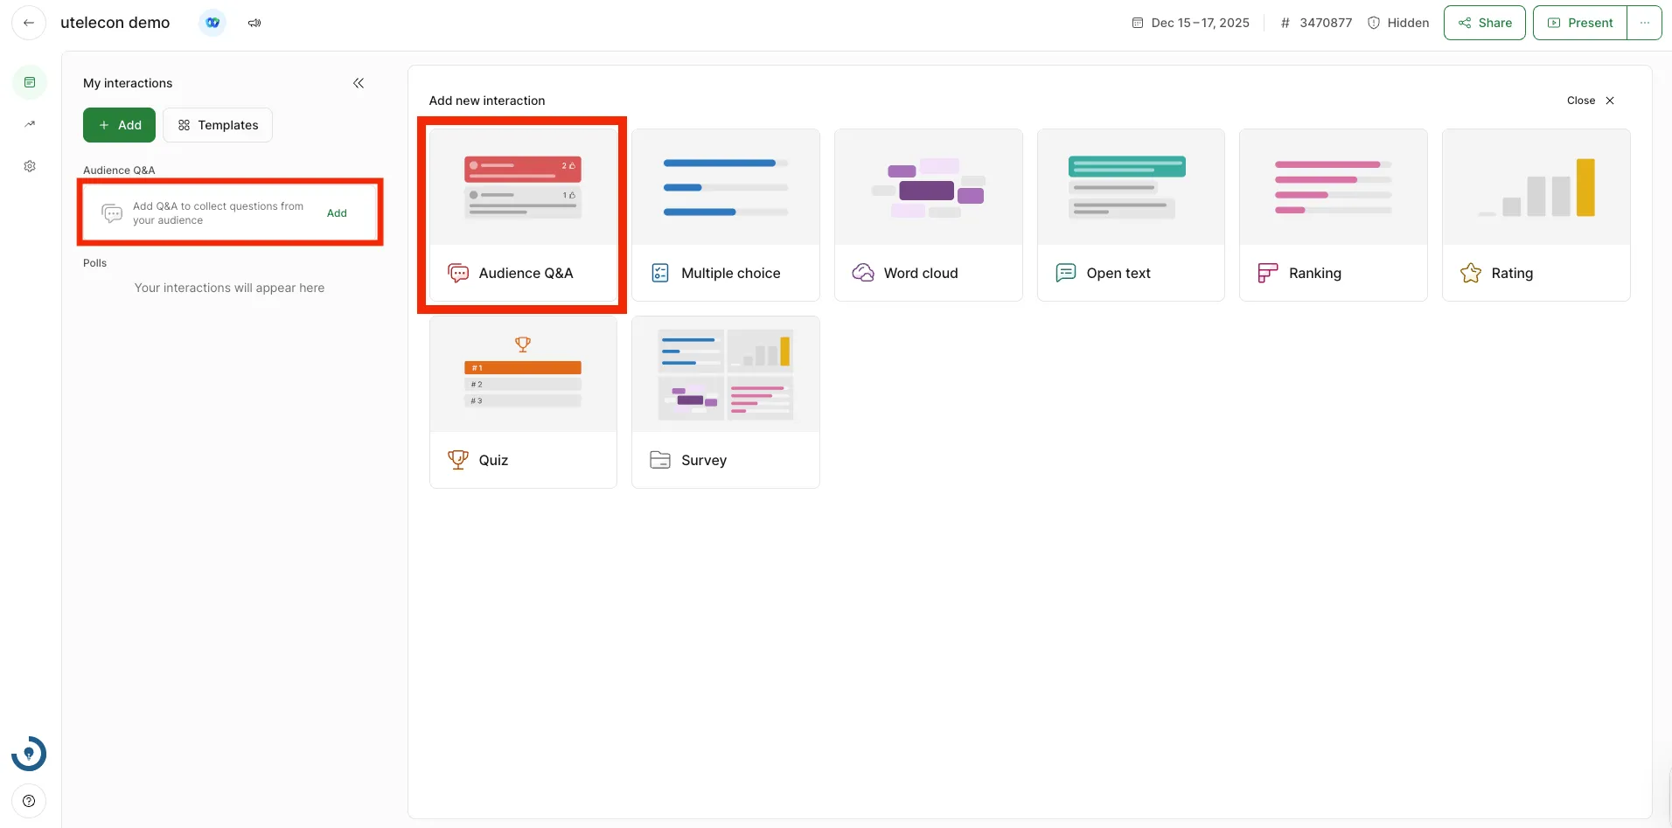Choose the Word cloud interaction card
This screenshot has width=1672, height=828.
point(928,215)
